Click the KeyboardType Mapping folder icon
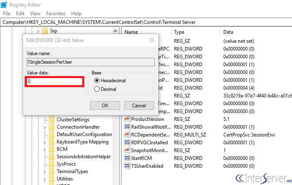 [51, 142]
